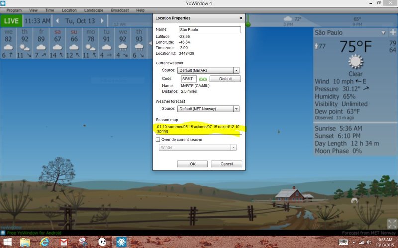398x248 pixels.
Task: Click Sunrise 5:36 AM text
Action: point(338,128)
